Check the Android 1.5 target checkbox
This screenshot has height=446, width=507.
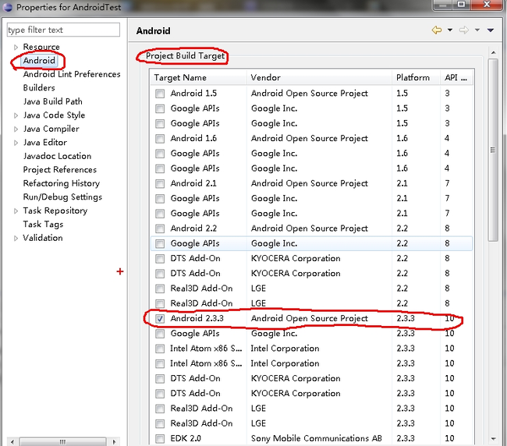coord(160,94)
